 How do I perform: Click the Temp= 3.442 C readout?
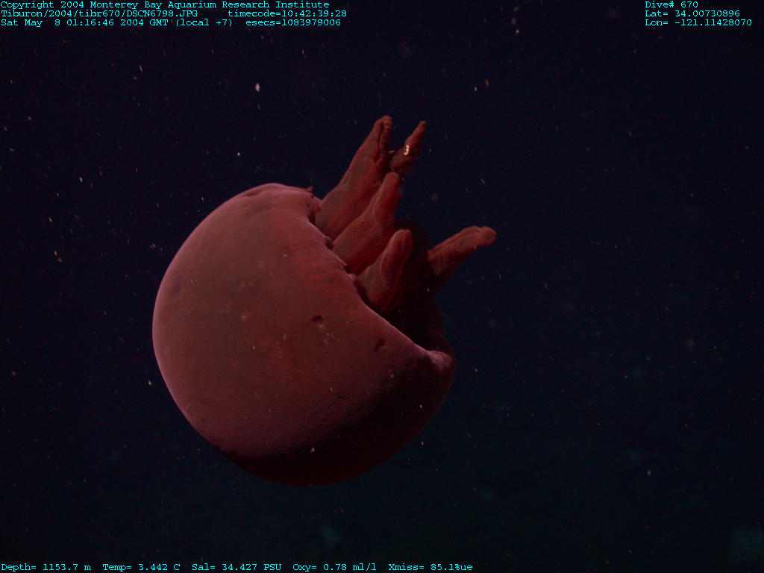pyautogui.click(x=141, y=567)
